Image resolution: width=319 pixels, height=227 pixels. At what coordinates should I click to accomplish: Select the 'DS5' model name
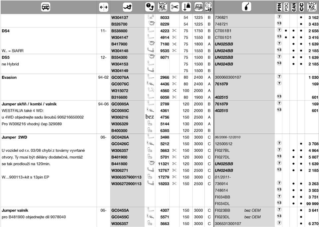[x=6, y=57]
